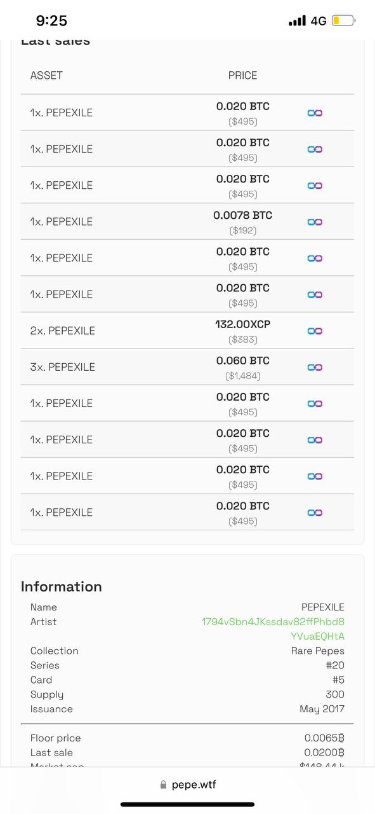This screenshot has height=814, width=375.
Task: Tap the Information section heading
Action: pos(62,586)
